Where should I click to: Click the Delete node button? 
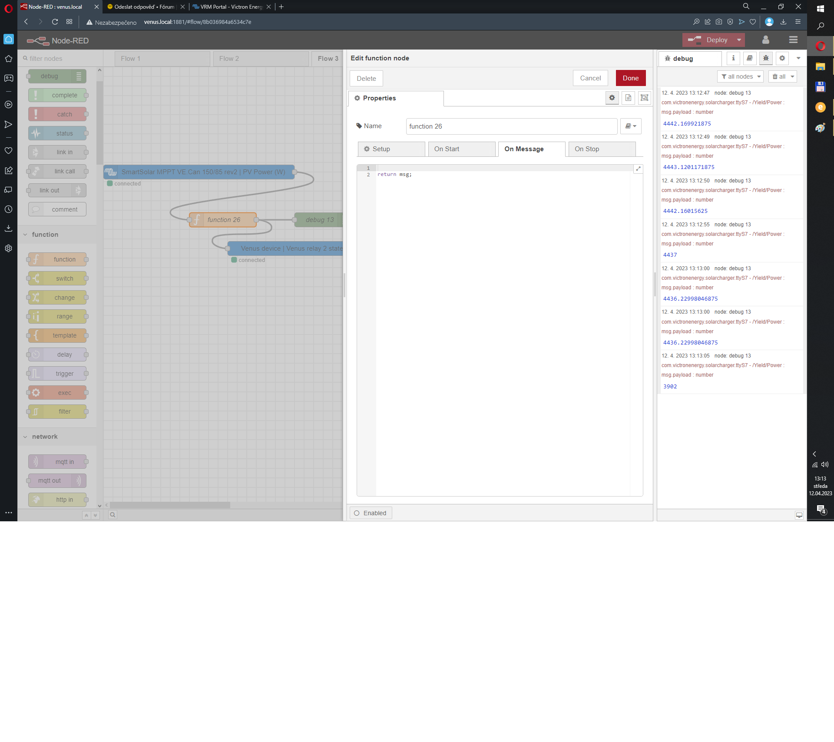tap(366, 79)
